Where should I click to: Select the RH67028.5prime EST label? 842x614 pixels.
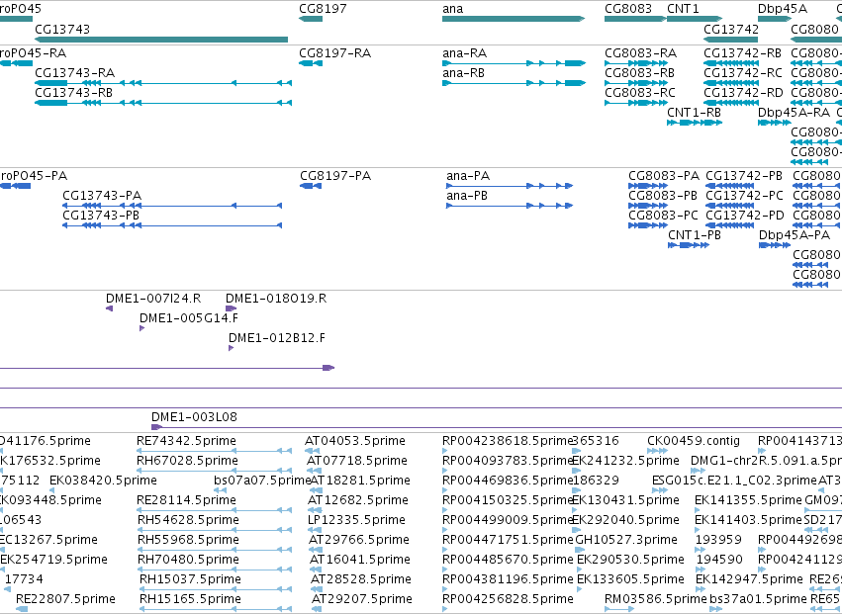(x=187, y=461)
